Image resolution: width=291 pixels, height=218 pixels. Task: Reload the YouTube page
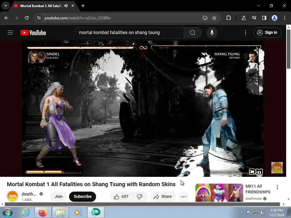[x=27, y=18]
